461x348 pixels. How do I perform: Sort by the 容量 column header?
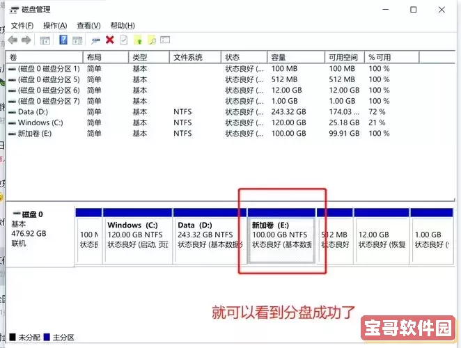tap(296, 57)
